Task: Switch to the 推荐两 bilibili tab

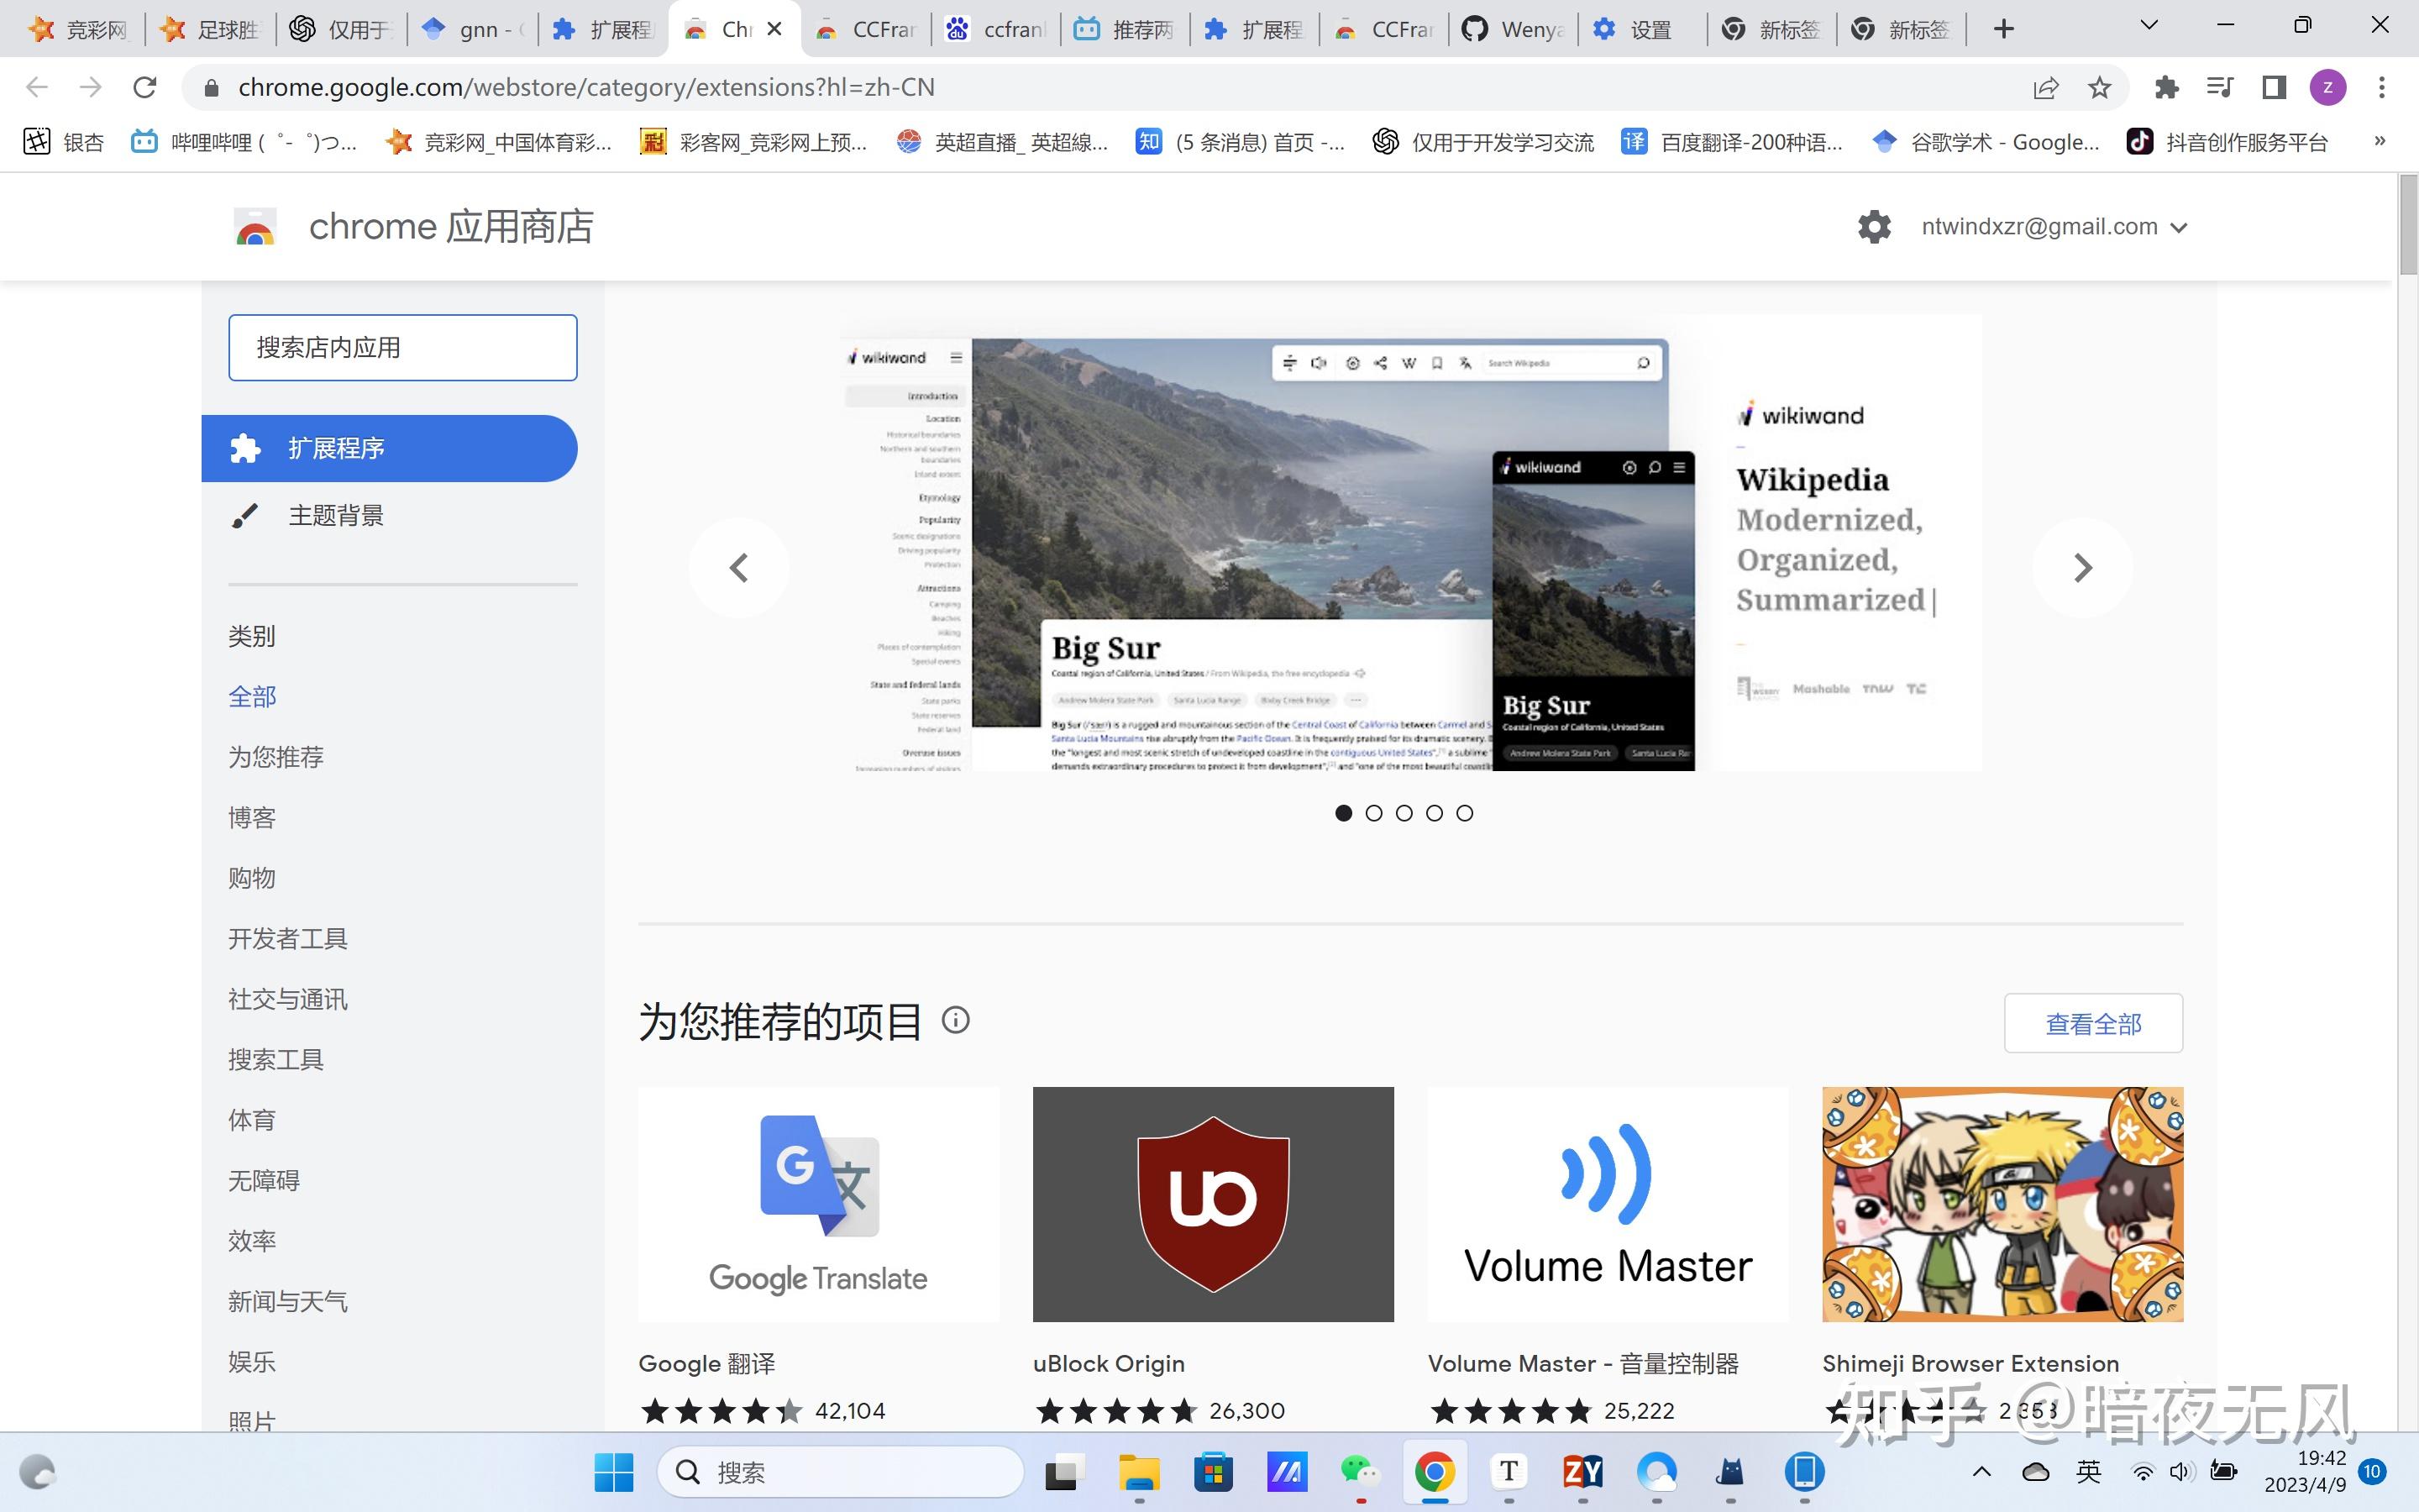Action: click(x=1125, y=29)
